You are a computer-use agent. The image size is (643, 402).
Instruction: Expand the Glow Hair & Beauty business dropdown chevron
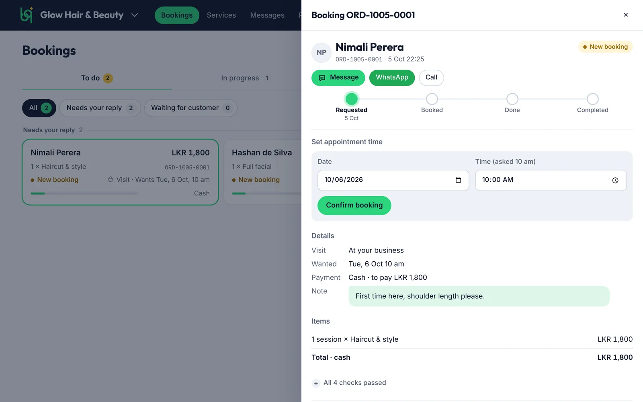click(x=135, y=15)
